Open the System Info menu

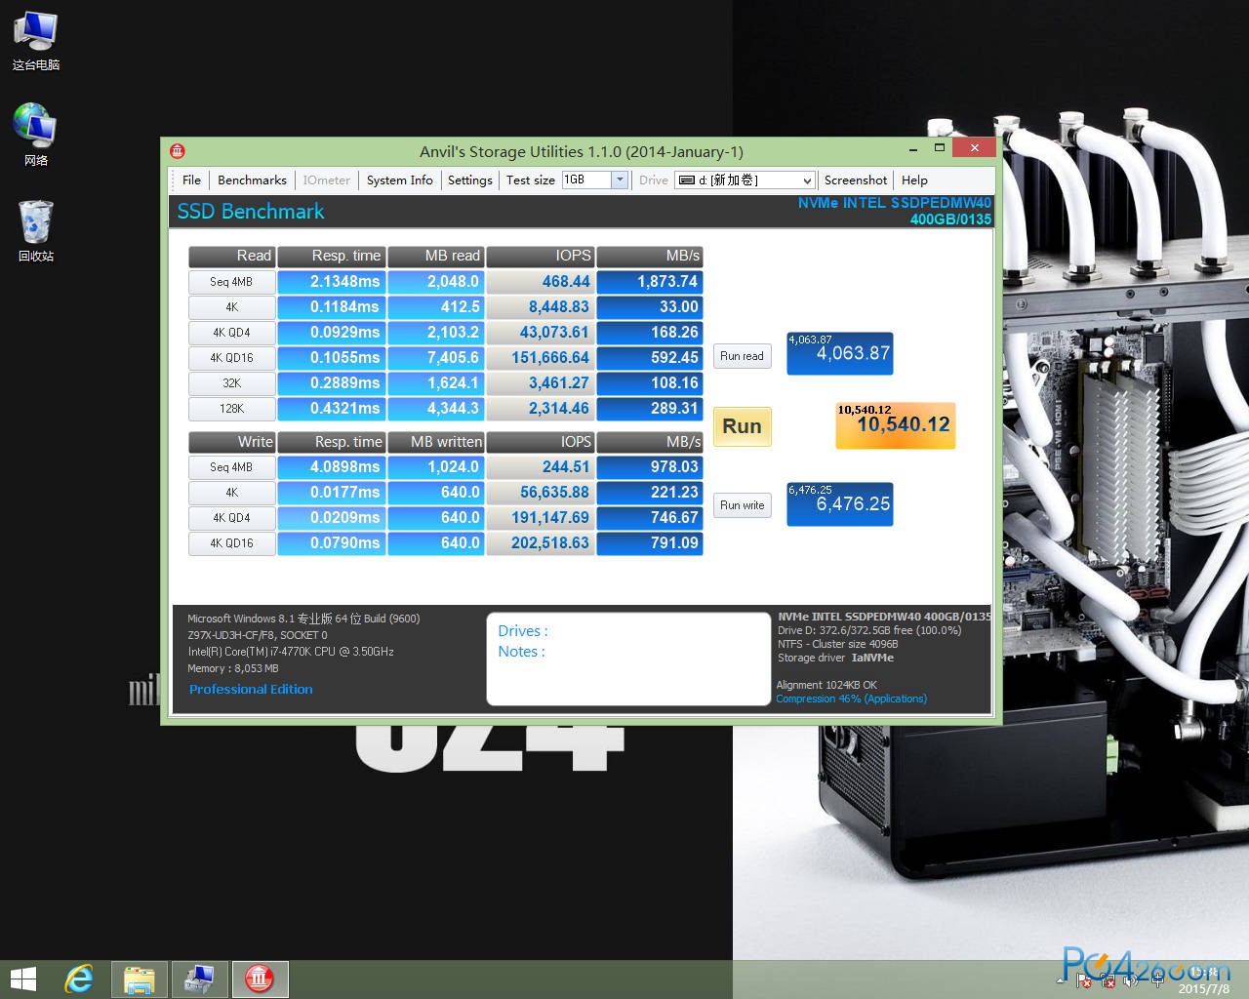click(x=399, y=180)
